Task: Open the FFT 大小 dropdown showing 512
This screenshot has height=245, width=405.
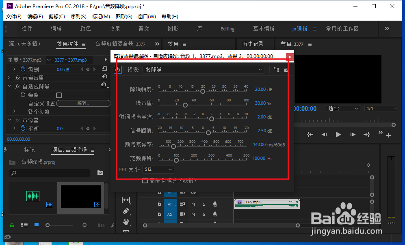Action: pos(158,170)
